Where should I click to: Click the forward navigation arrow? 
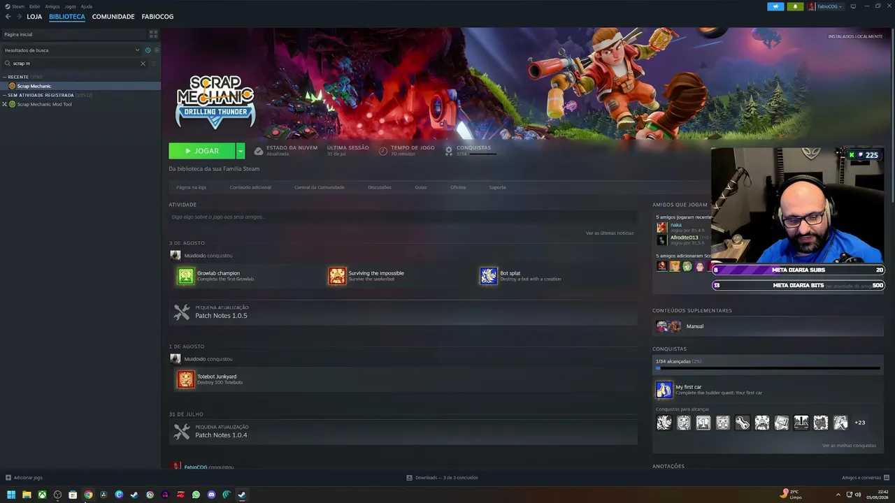(x=19, y=16)
